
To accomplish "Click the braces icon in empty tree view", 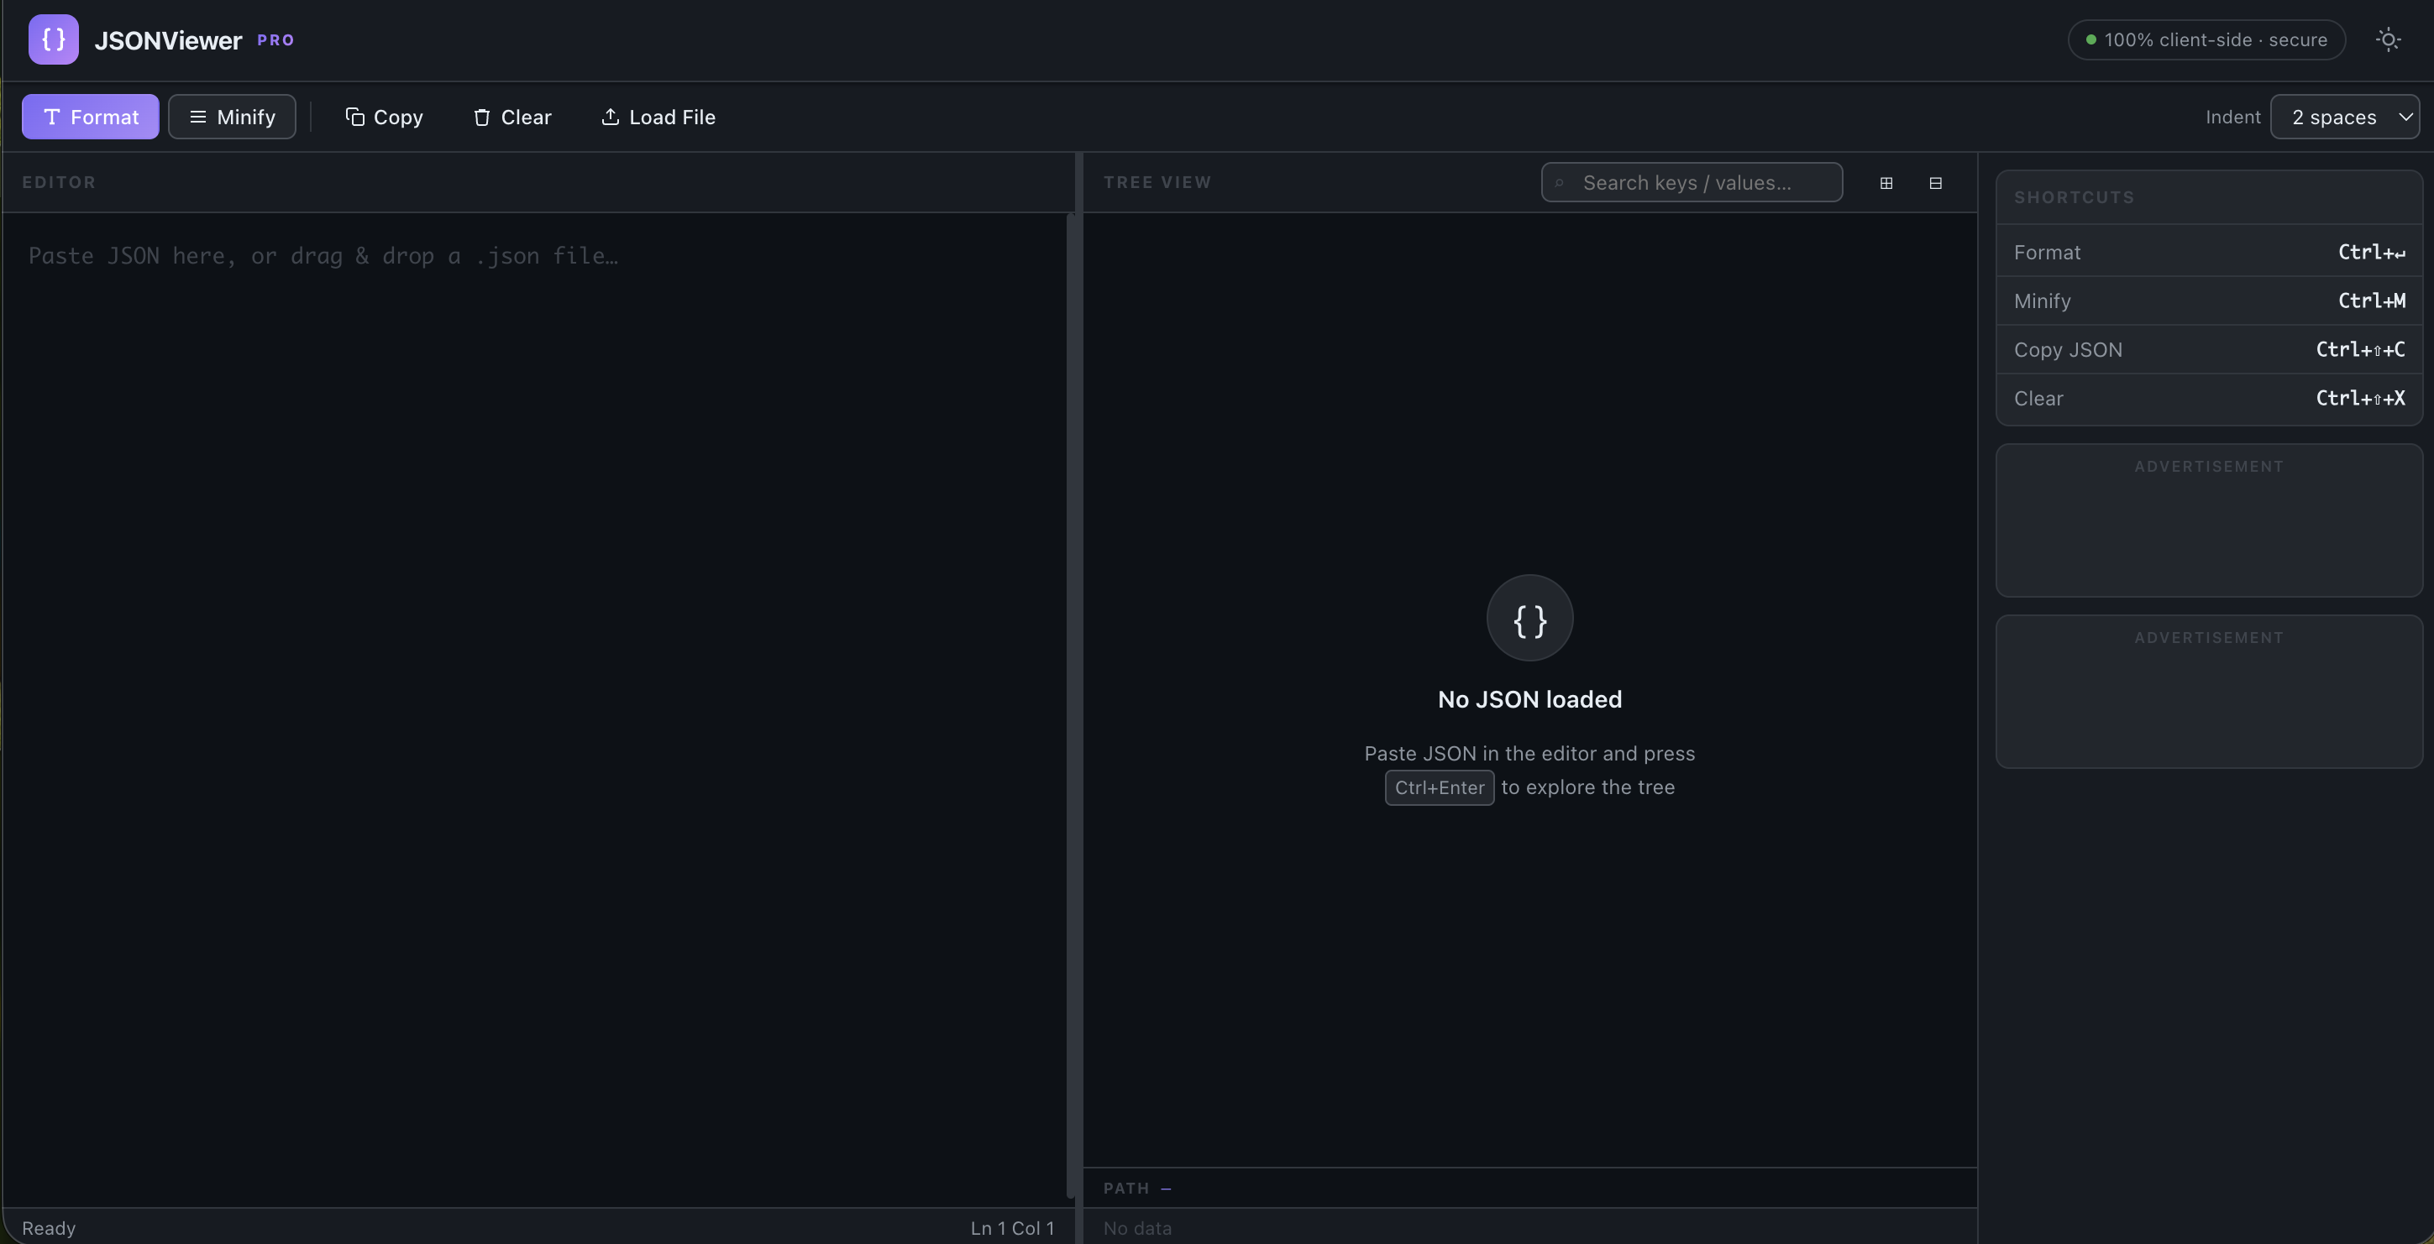I will coord(1529,618).
